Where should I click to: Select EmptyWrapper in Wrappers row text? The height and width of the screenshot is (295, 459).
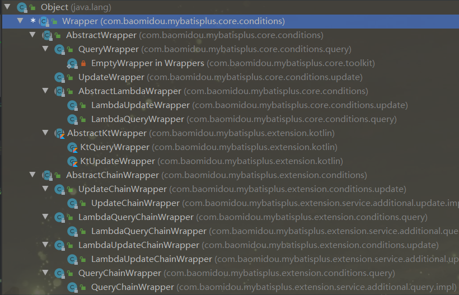tap(233, 63)
